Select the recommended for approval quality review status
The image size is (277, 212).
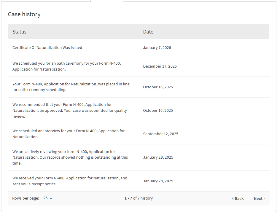click(69, 110)
